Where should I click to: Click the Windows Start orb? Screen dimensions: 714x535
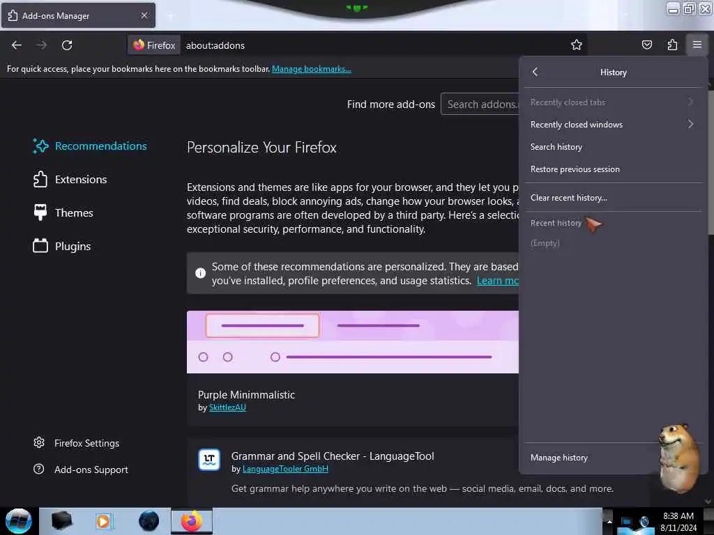click(19, 521)
